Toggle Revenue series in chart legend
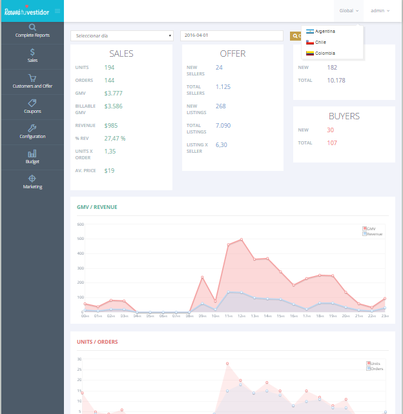This screenshot has height=414, width=403. (374, 234)
